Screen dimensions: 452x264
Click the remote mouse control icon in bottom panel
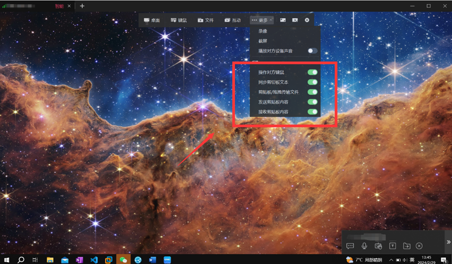(x=378, y=246)
